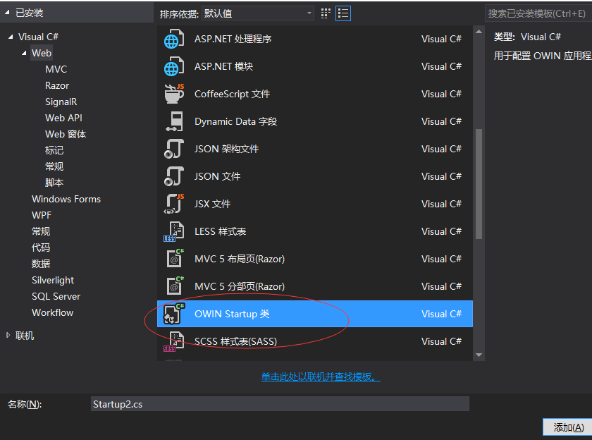Open the 排序依据 默认值 dropdown

point(258,13)
